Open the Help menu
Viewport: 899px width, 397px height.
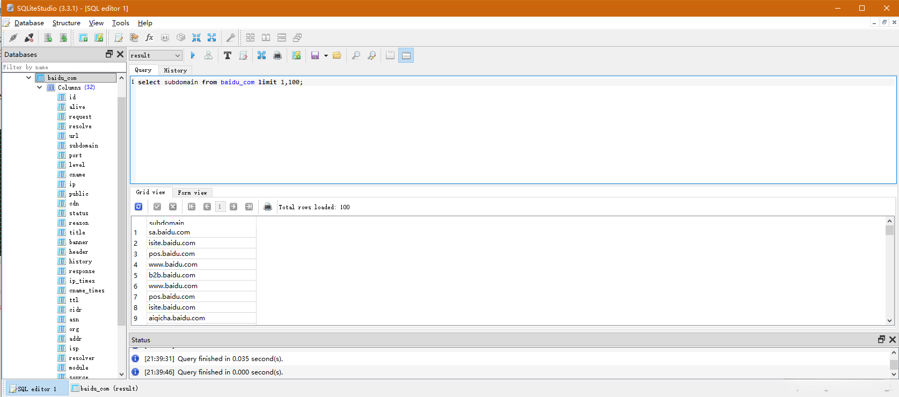pos(145,23)
